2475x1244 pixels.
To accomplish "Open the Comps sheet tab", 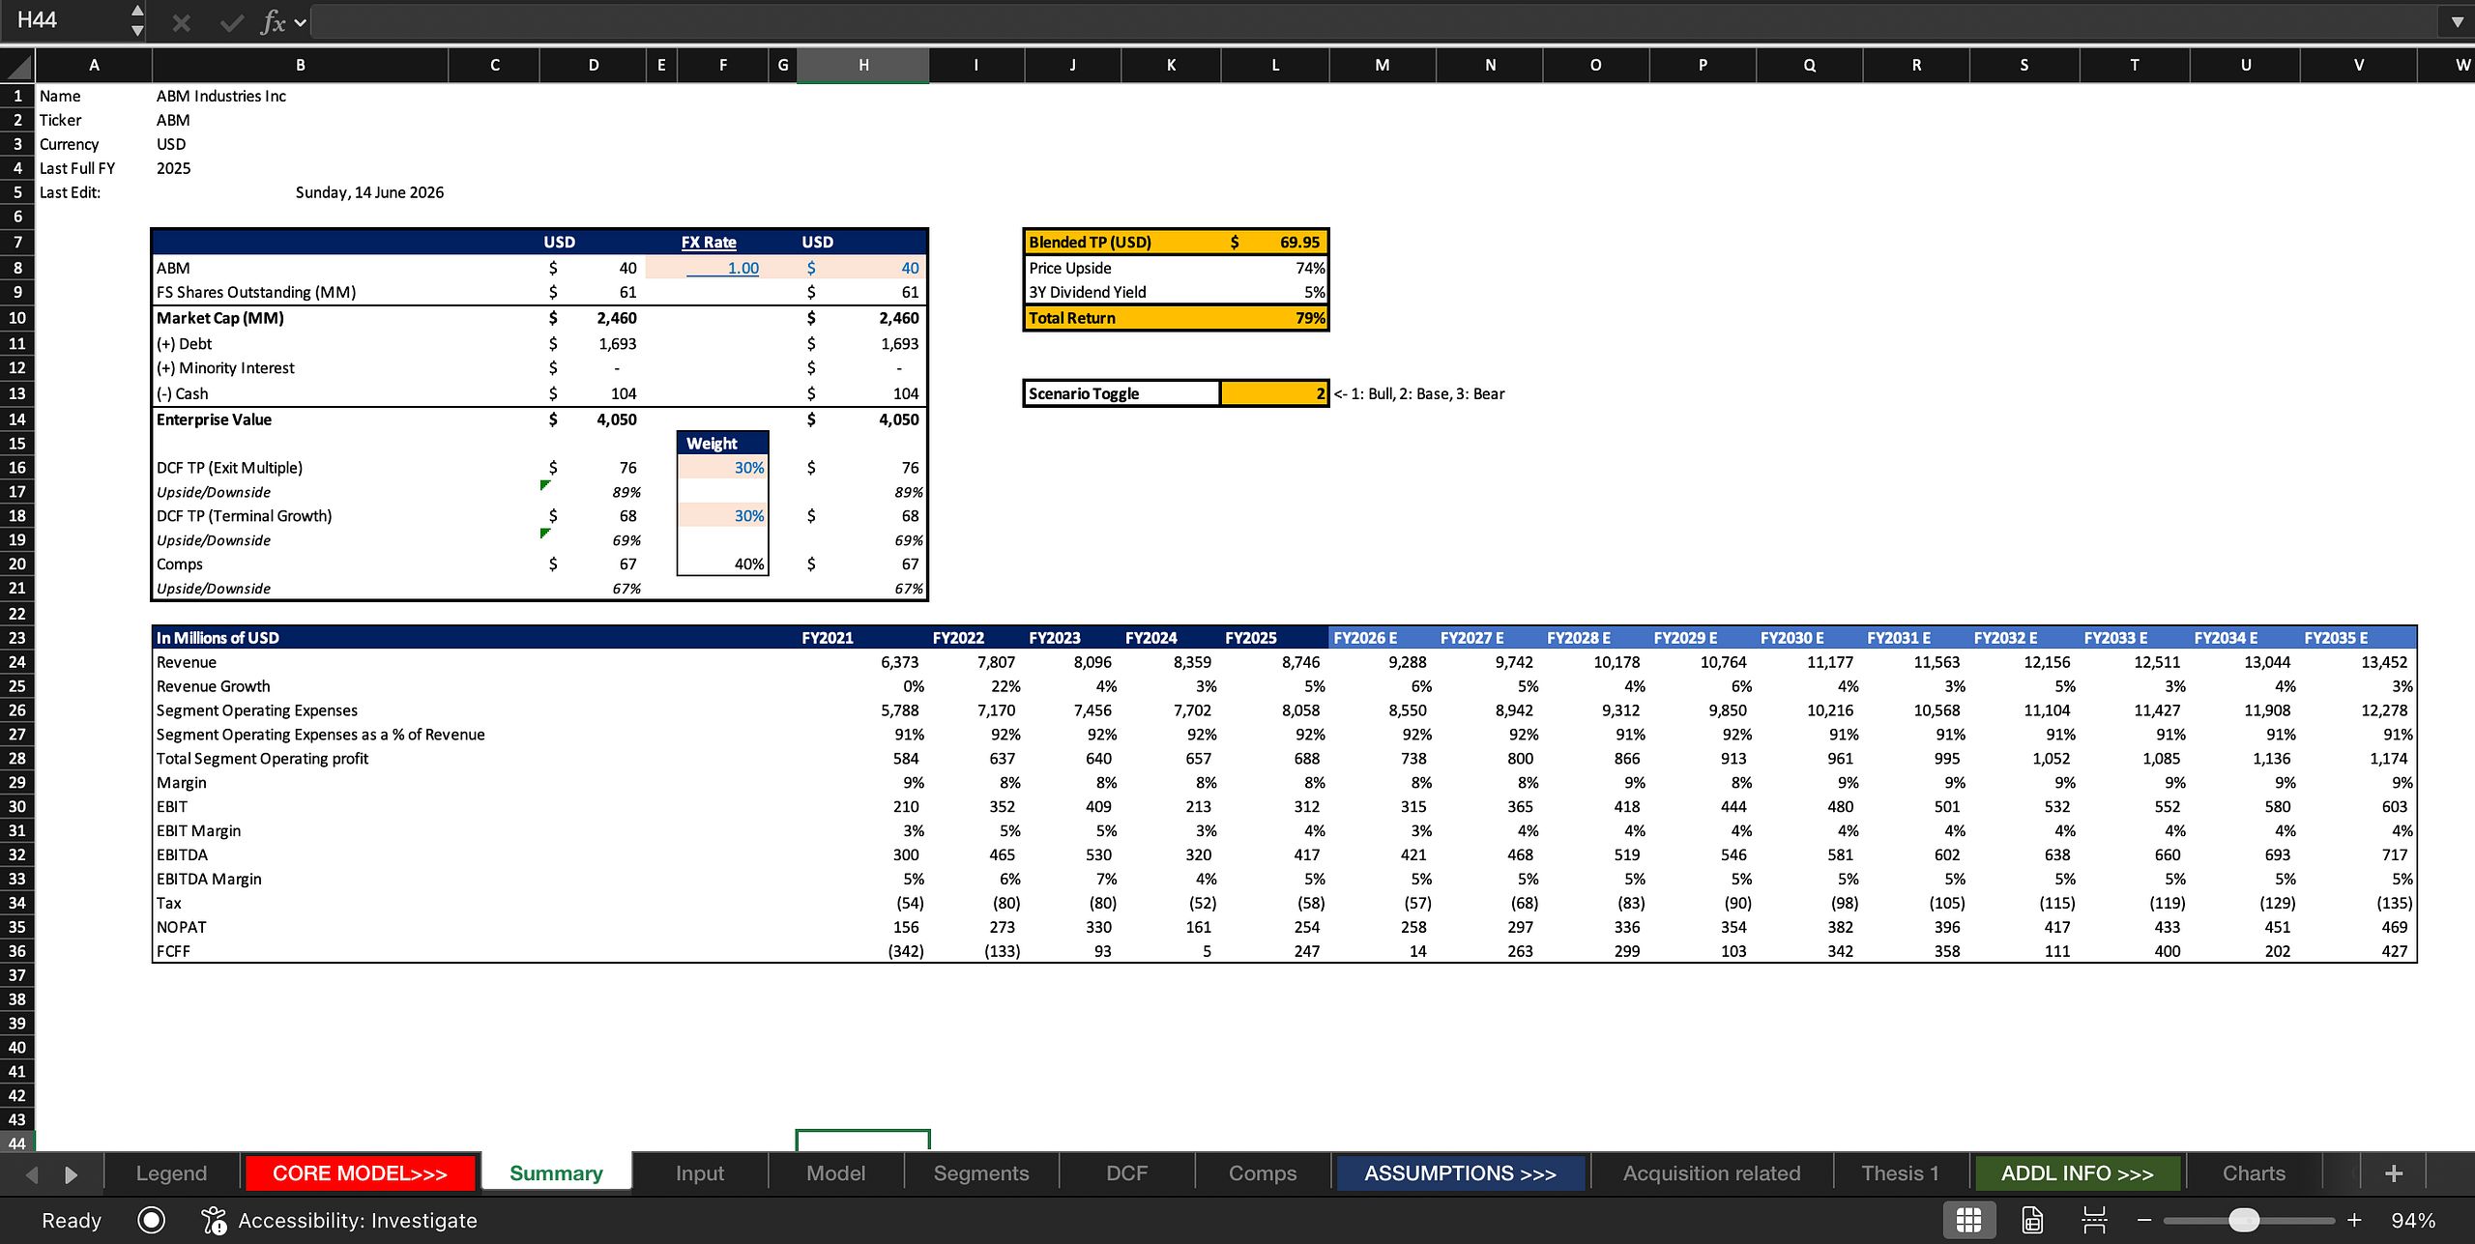I will click(x=1262, y=1173).
